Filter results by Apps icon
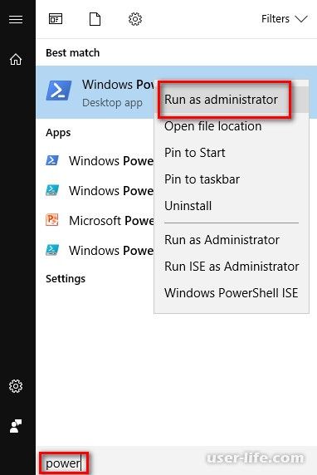317x475 pixels. pos(56,19)
